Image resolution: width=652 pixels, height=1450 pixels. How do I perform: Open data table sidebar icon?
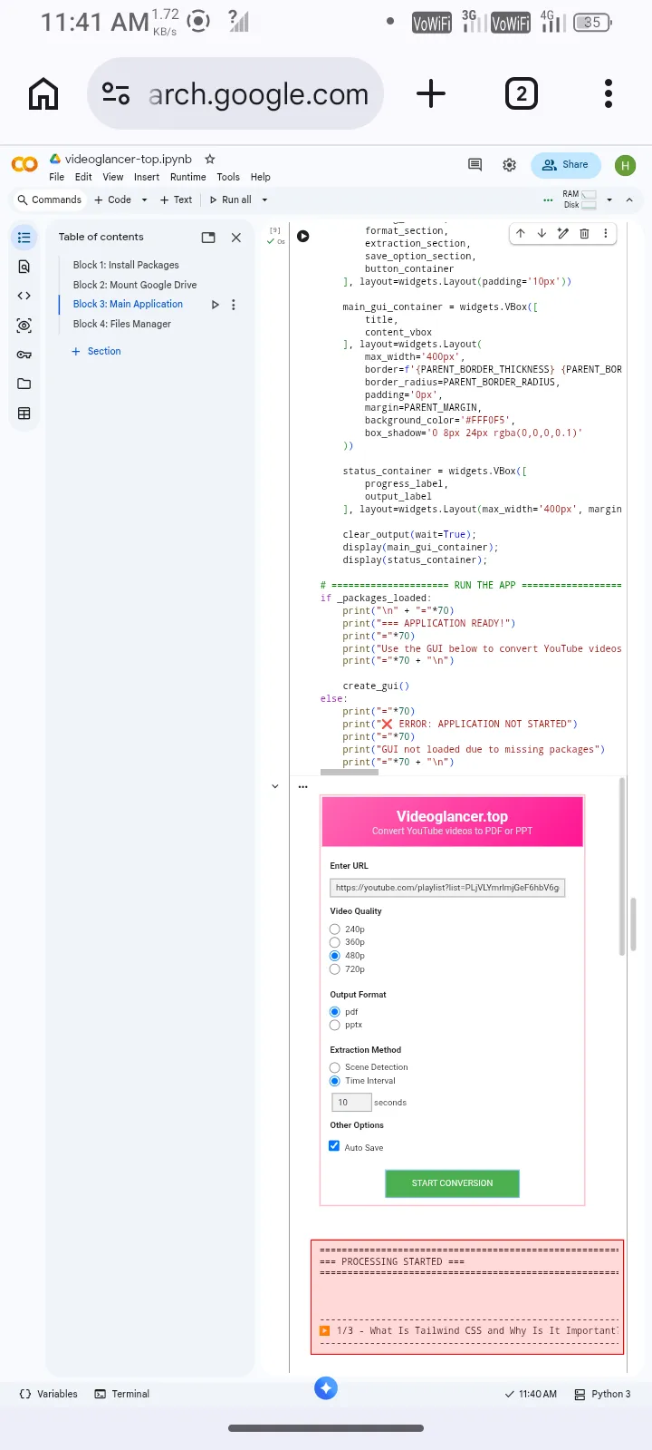(24, 414)
